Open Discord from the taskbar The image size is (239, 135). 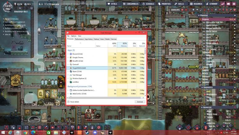(95, 133)
